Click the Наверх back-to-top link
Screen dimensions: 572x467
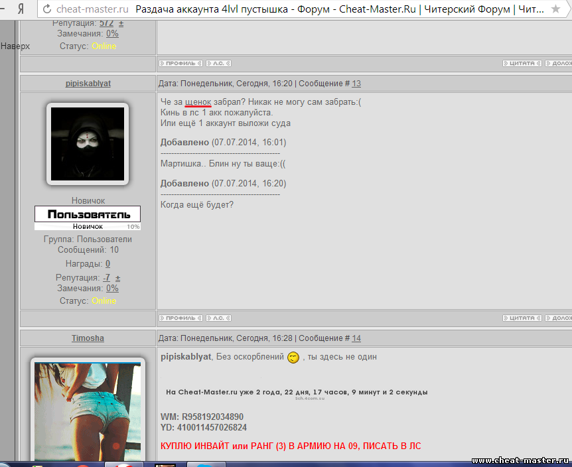[15, 46]
